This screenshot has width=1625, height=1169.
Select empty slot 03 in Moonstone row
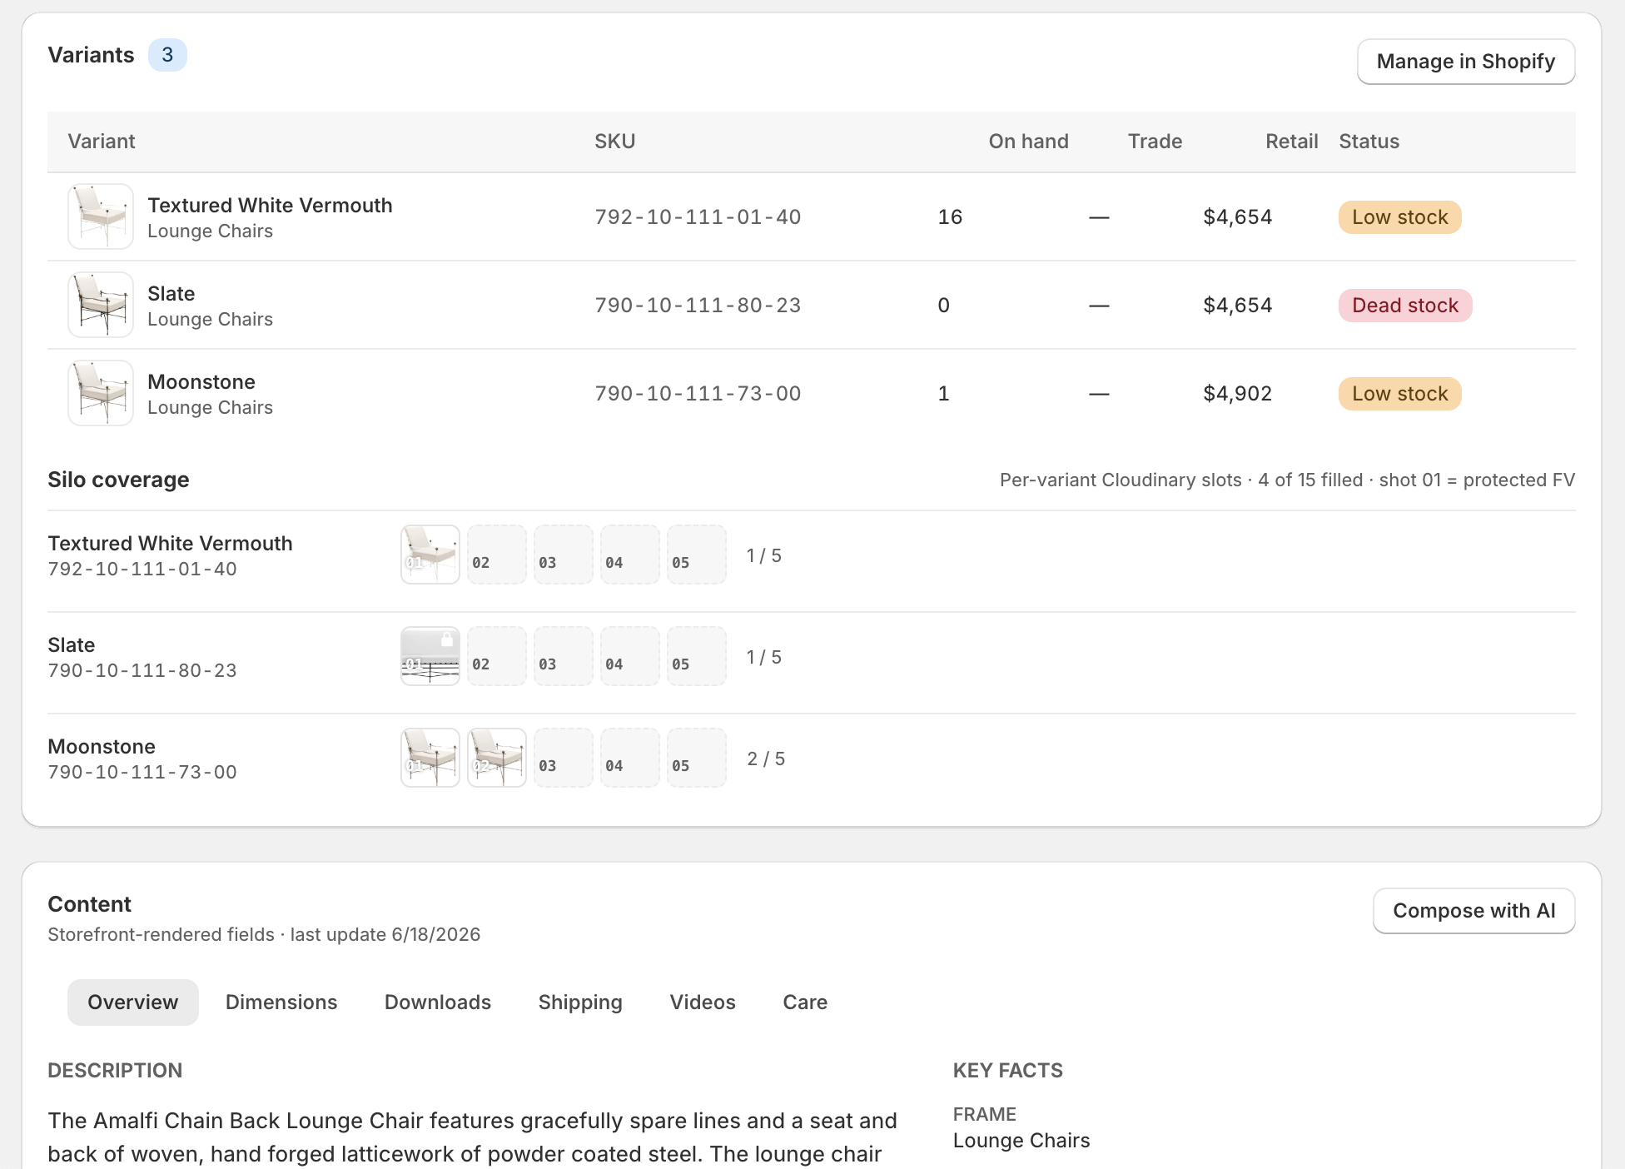[x=564, y=758]
